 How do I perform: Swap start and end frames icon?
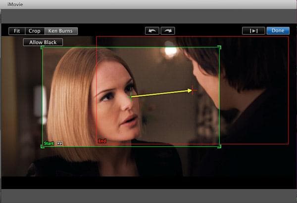[59, 143]
